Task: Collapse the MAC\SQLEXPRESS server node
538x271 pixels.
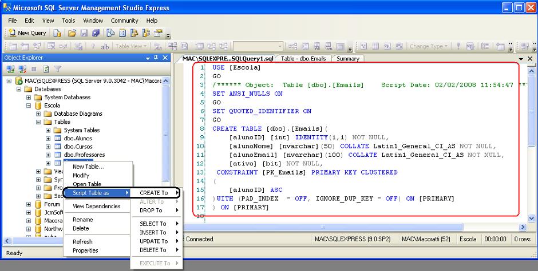Action: pyautogui.click(x=9, y=81)
